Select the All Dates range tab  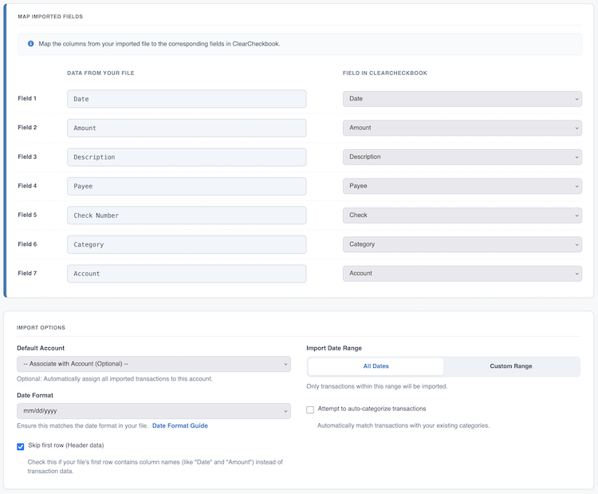pyautogui.click(x=376, y=366)
